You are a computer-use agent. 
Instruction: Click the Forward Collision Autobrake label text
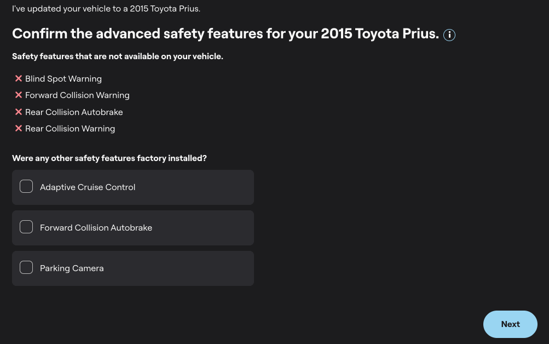(x=96, y=228)
